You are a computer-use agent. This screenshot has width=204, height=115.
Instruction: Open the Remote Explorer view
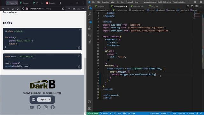coord(90,35)
